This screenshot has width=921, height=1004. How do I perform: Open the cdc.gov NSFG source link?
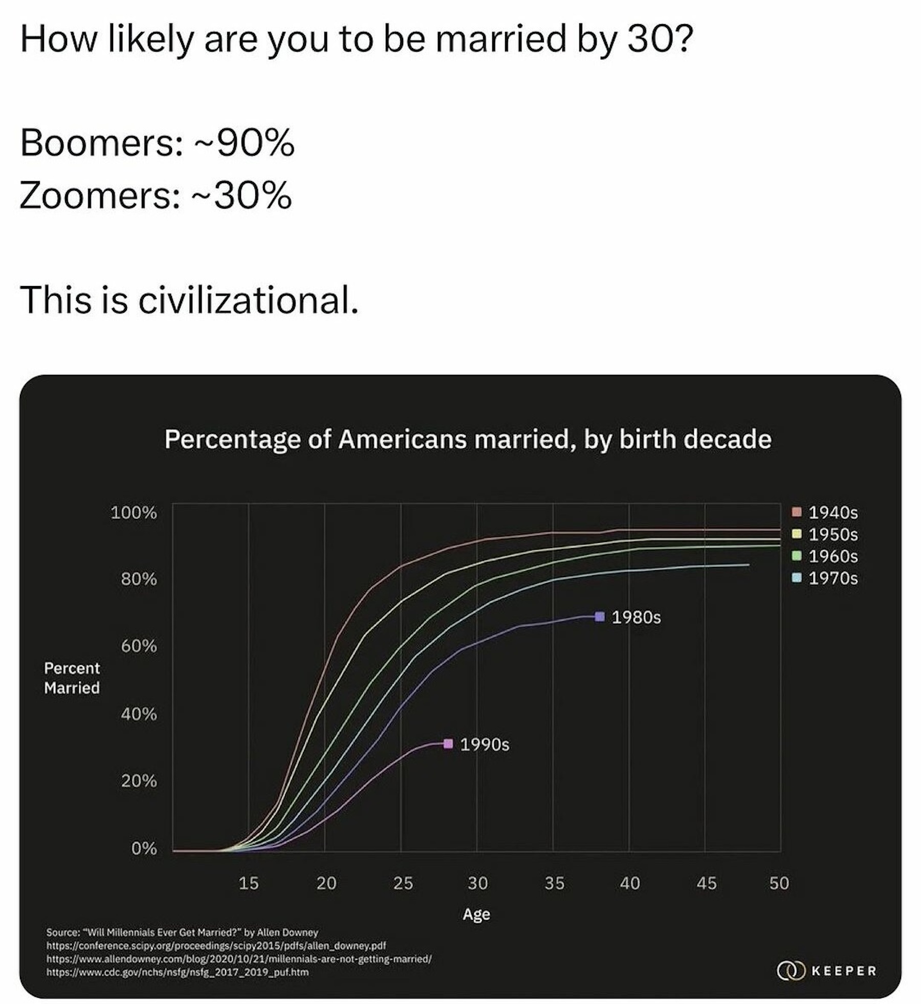pyautogui.click(x=177, y=971)
